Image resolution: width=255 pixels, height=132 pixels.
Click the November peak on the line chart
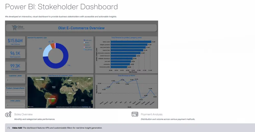(x=150, y=90)
